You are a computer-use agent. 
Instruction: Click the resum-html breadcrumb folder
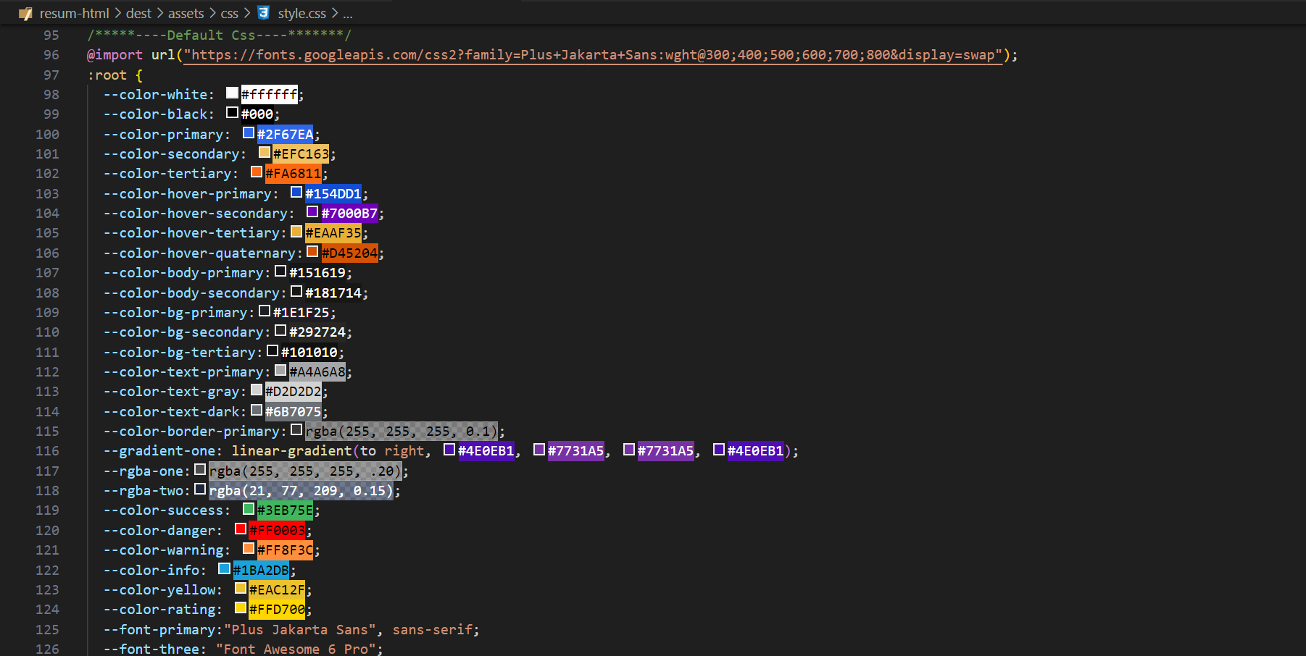click(74, 13)
